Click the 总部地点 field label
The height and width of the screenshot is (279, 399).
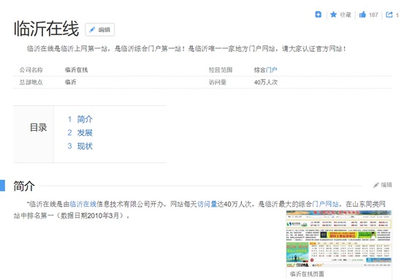[x=31, y=82]
